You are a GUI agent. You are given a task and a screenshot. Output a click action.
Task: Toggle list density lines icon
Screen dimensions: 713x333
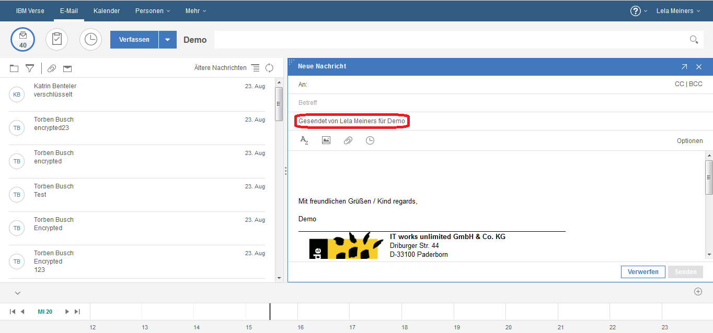coord(255,68)
